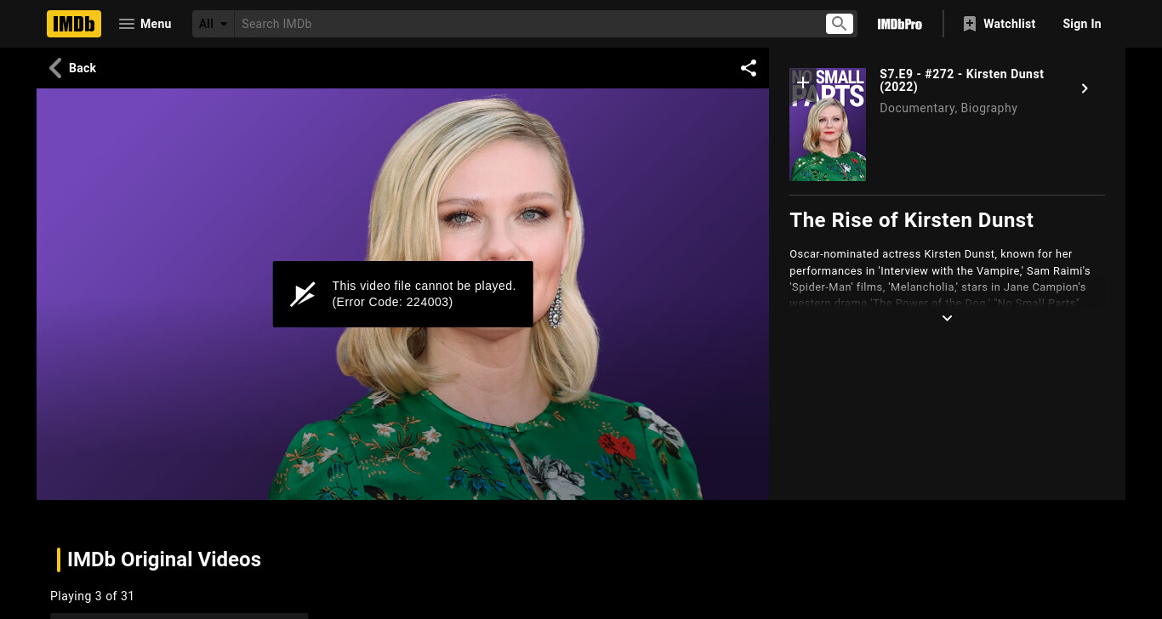Submit search with magnifying glass icon
The height and width of the screenshot is (619, 1162).
coord(840,24)
